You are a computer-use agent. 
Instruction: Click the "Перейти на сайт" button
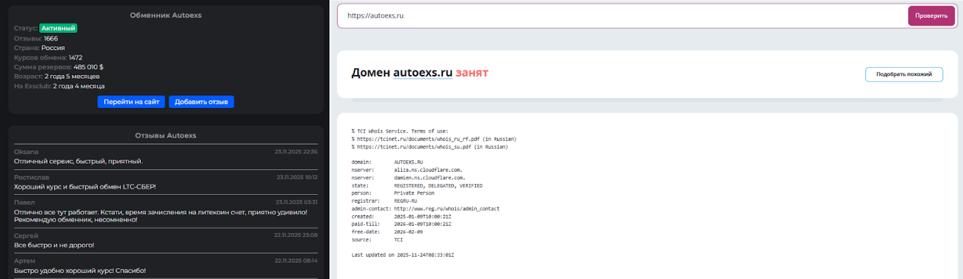(131, 102)
